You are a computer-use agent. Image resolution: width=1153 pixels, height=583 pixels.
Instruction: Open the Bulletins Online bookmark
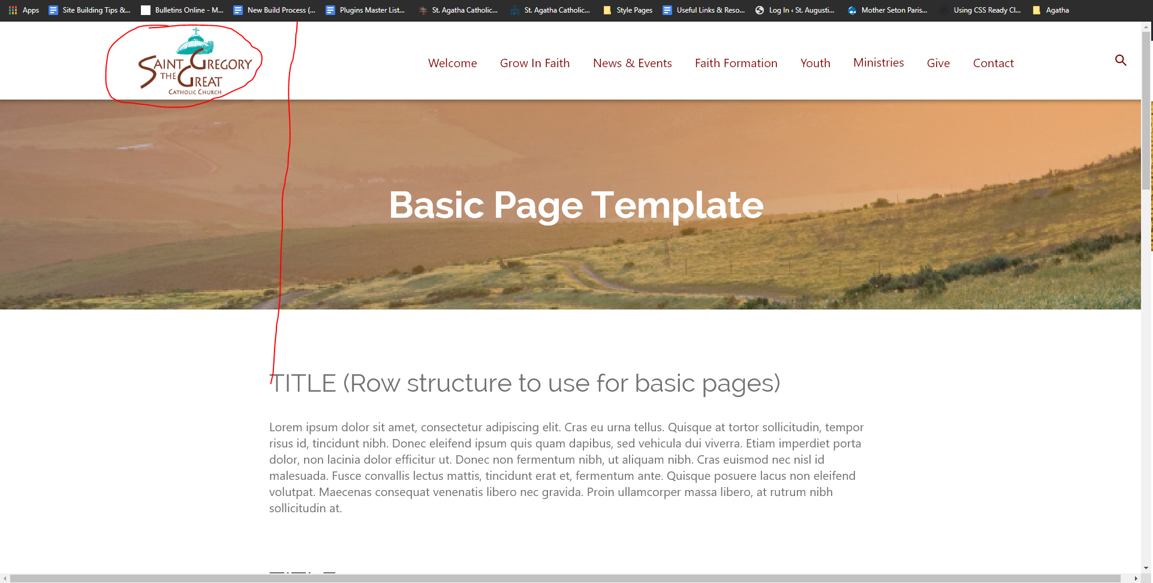pyautogui.click(x=182, y=10)
